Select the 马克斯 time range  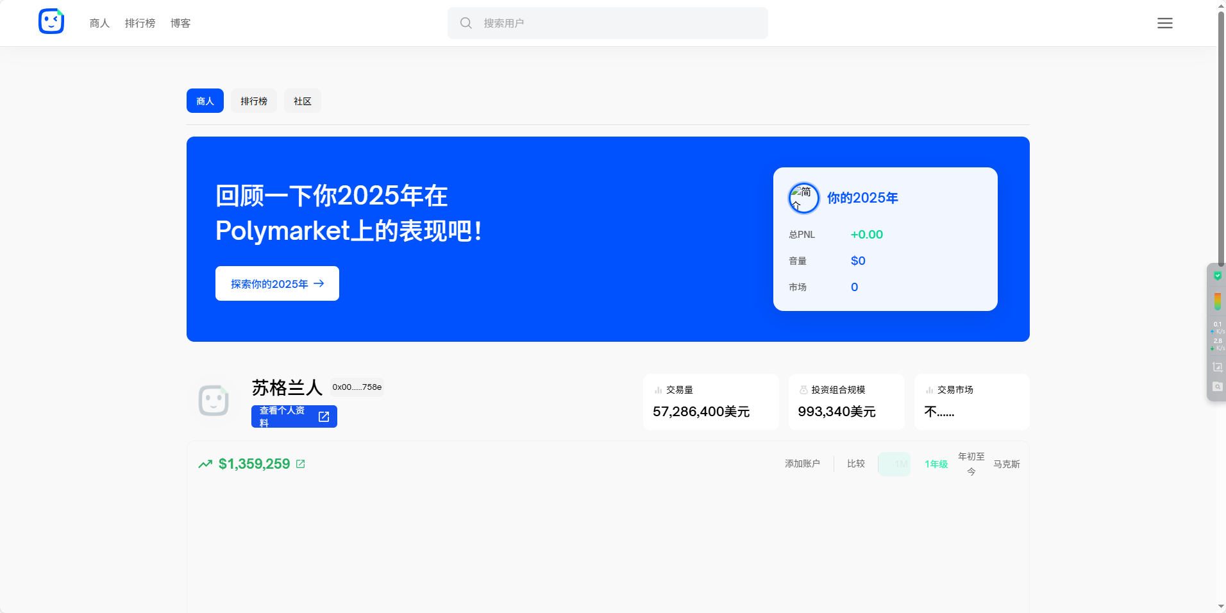pyautogui.click(x=1006, y=464)
